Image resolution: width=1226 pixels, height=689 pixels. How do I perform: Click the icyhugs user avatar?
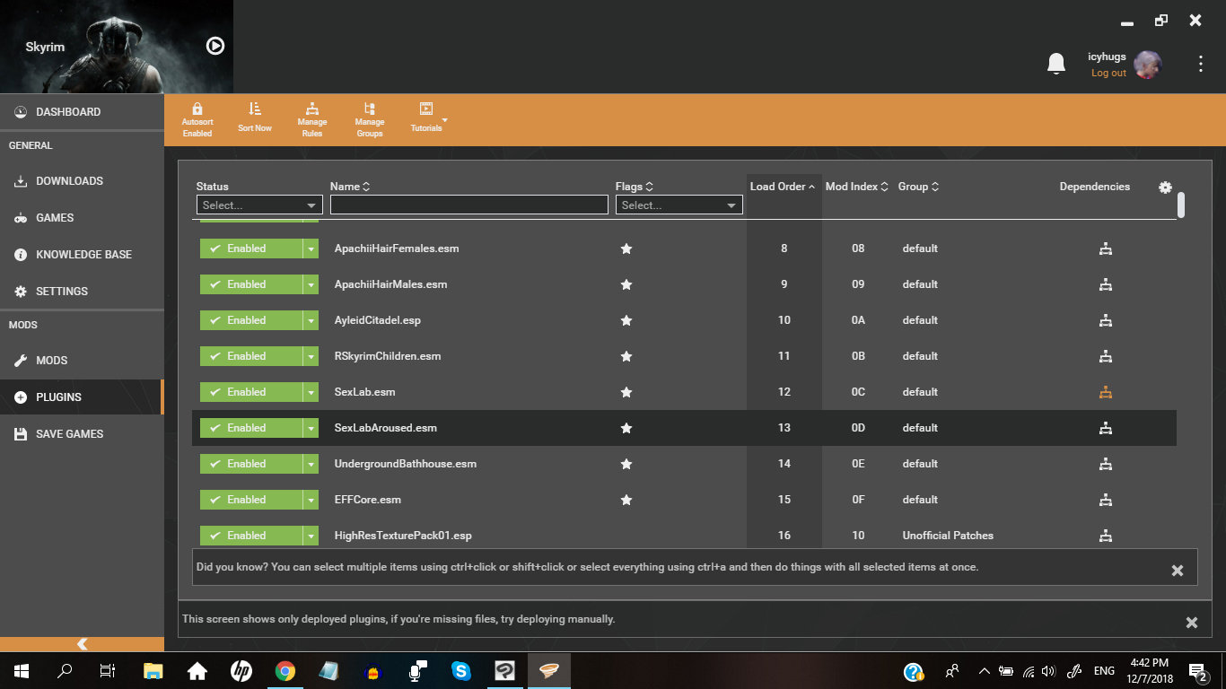[x=1148, y=65]
